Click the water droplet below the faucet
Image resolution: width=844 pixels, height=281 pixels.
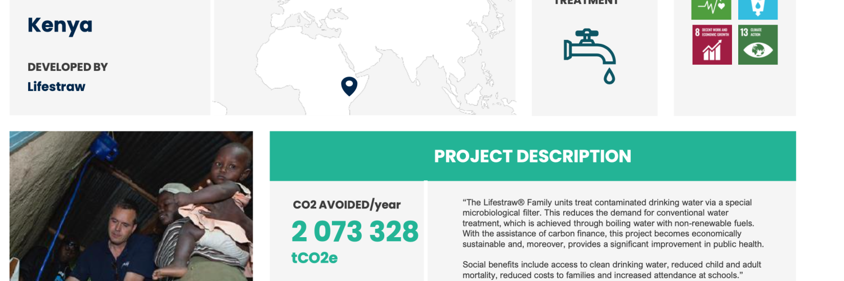click(609, 76)
